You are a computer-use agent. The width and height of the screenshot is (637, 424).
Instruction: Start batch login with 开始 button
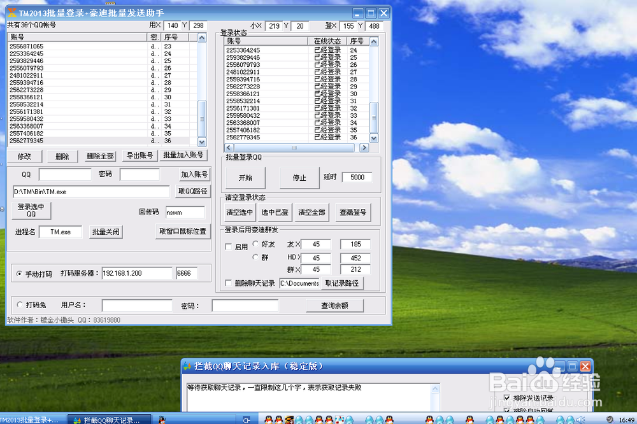[x=245, y=178]
